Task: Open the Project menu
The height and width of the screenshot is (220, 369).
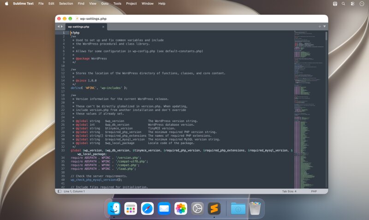Action: tap(131, 4)
